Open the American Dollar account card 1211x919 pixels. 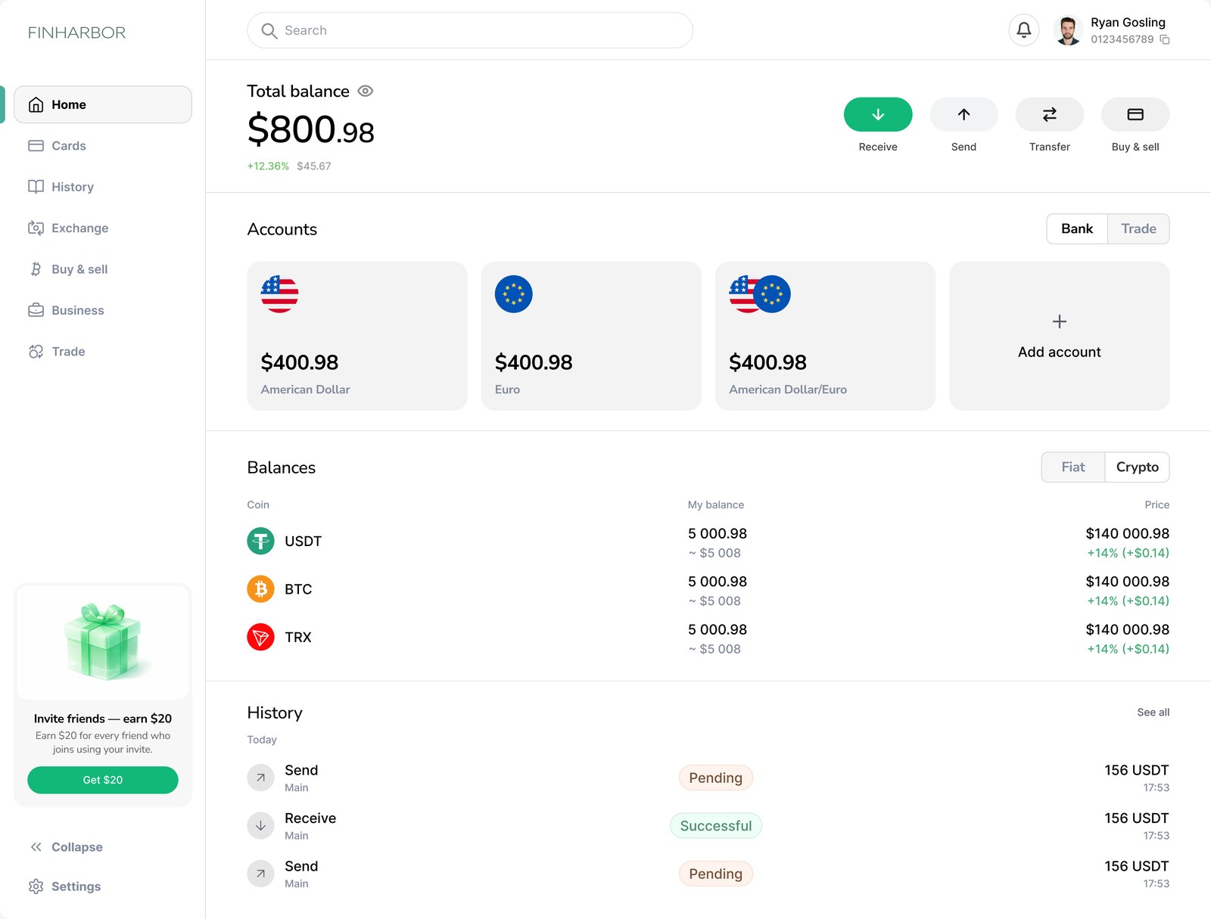(357, 336)
